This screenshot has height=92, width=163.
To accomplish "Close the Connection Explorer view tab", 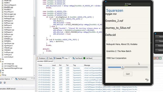I will [12, 79].
